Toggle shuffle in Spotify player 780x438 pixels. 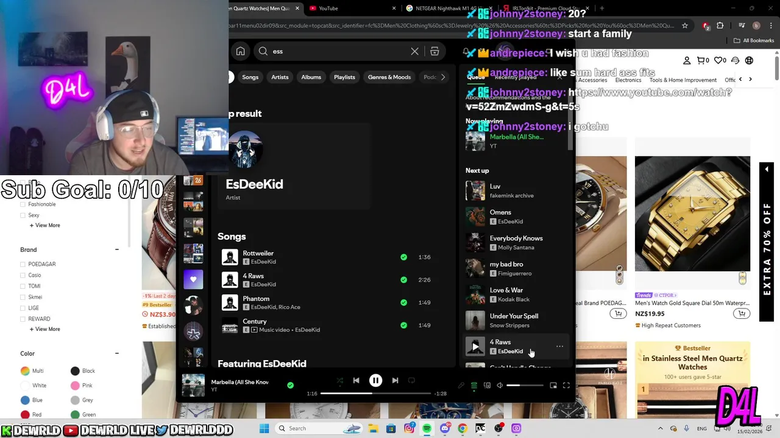click(x=339, y=381)
